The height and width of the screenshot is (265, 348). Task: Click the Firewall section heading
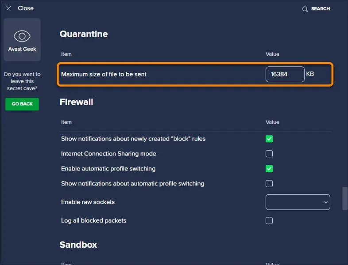pos(76,102)
